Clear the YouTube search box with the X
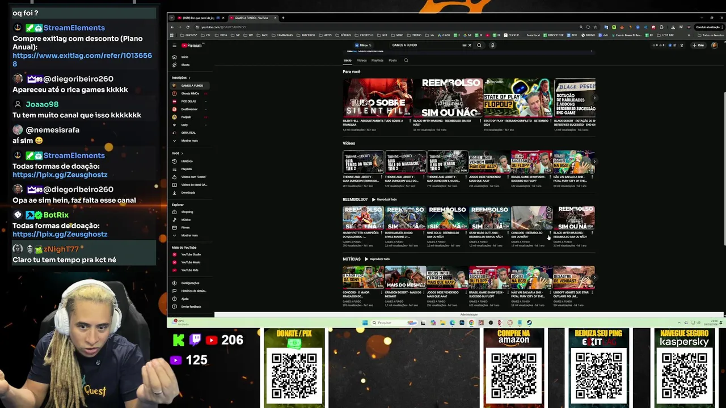Screen dimensions: 726x408 [470, 45]
